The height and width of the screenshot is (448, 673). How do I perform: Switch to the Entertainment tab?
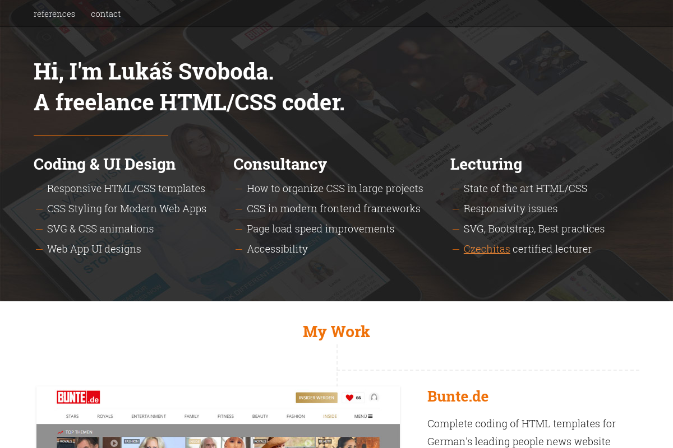click(149, 416)
